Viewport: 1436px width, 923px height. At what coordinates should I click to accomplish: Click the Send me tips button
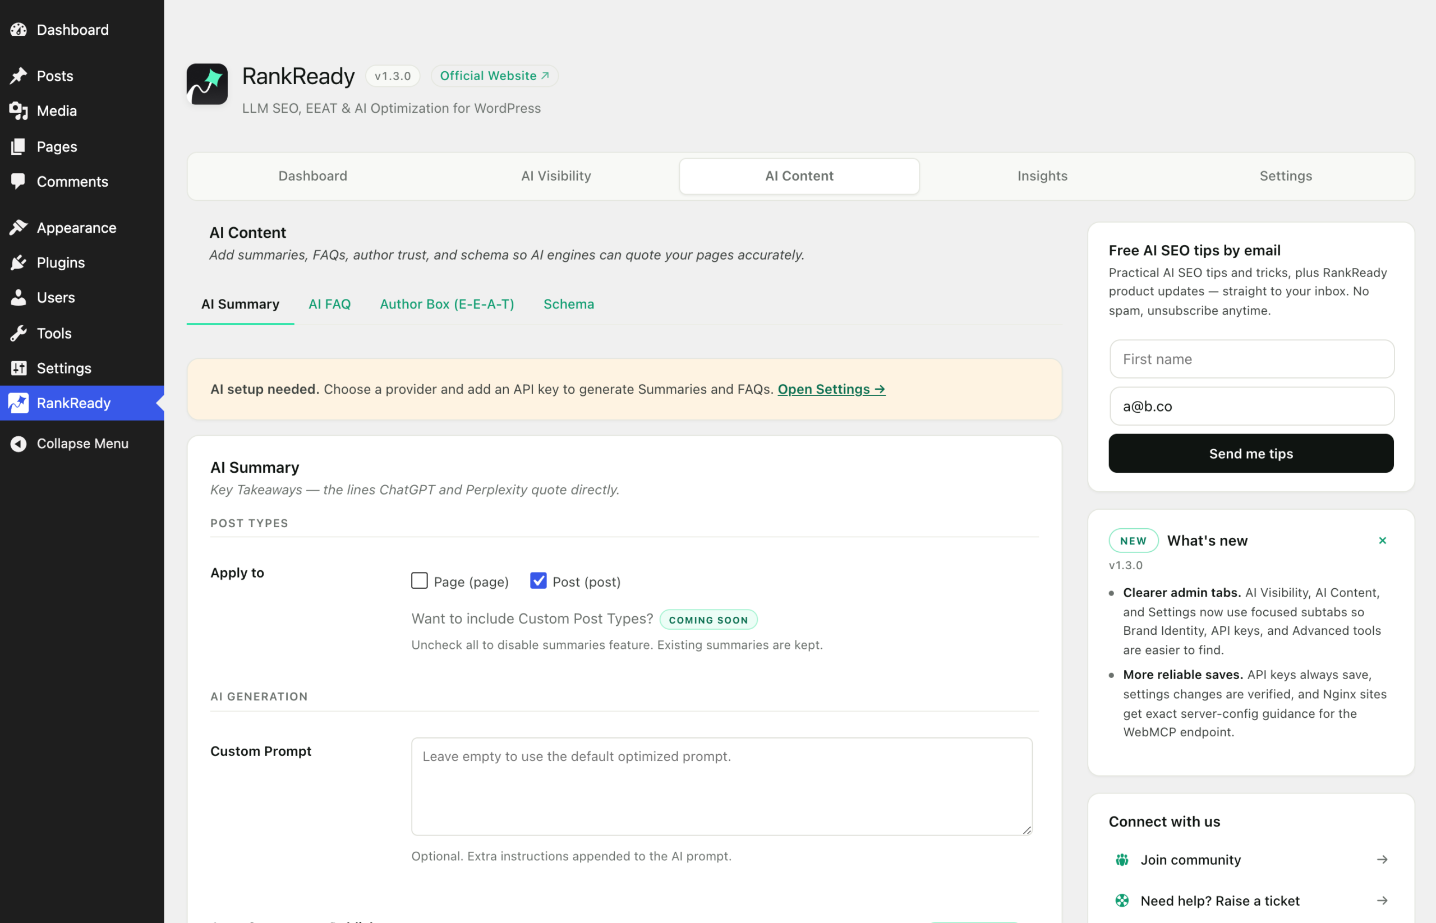(1251, 454)
